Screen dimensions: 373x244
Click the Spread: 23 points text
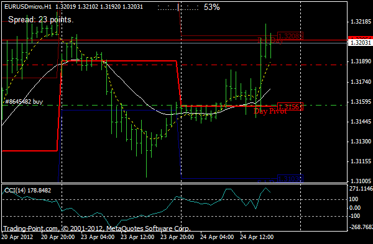[x=40, y=19]
